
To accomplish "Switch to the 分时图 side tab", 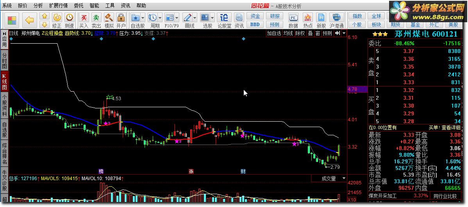I will (x=4, y=60).
